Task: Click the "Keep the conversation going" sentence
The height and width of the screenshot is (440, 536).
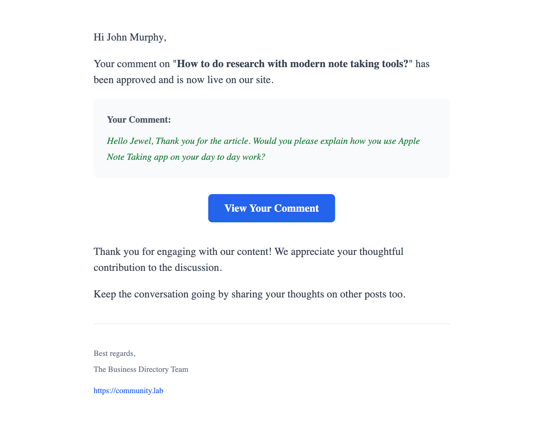Action: [x=249, y=294]
